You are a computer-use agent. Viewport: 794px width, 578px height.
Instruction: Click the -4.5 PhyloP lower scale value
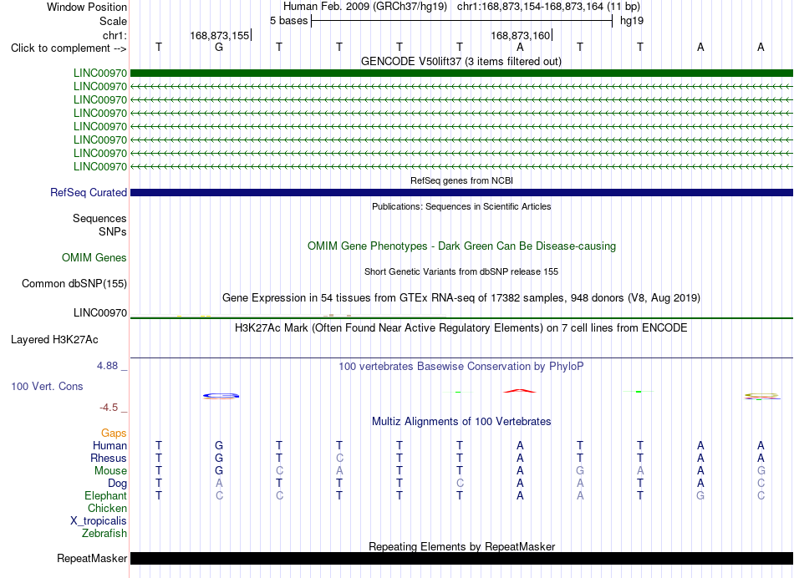[109, 408]
